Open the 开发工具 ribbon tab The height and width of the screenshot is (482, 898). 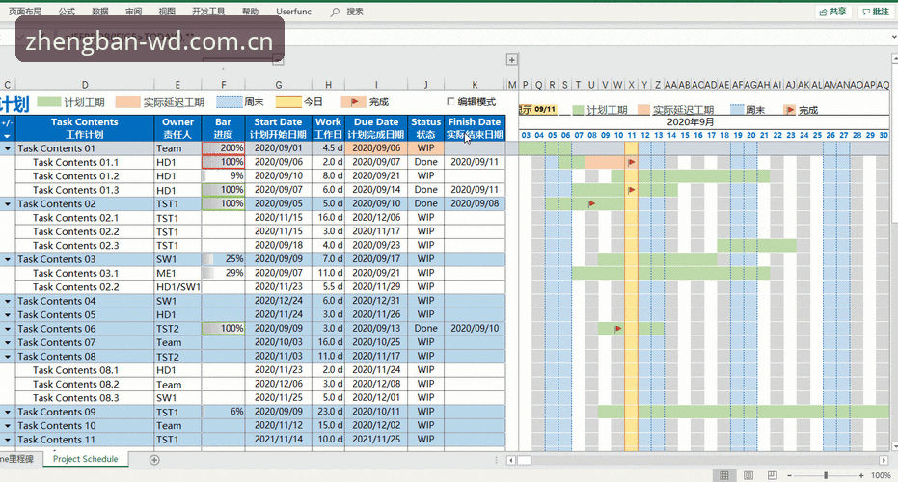click(208, 12)
